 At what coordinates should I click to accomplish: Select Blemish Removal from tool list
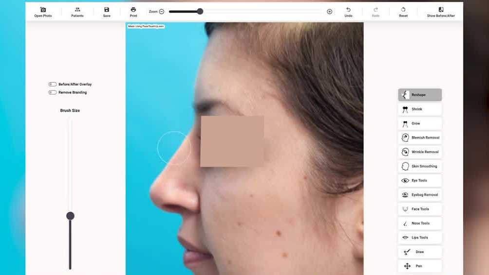pos(420,138)
